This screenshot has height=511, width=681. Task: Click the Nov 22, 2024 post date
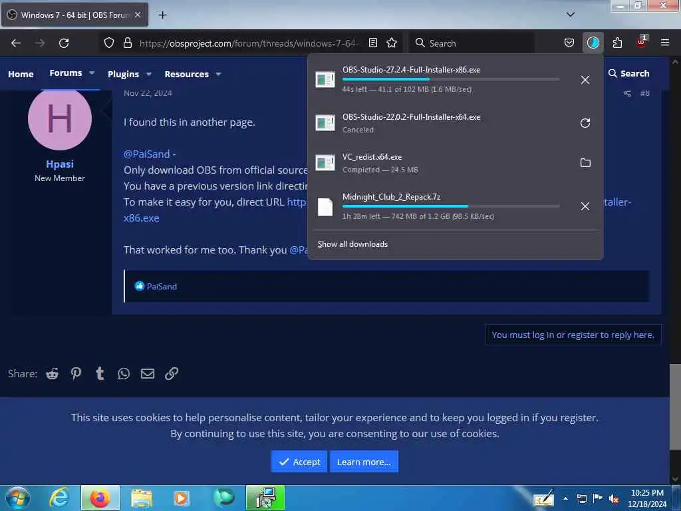click(148, 93)
